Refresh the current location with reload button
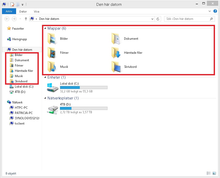 tap(158, 19)
